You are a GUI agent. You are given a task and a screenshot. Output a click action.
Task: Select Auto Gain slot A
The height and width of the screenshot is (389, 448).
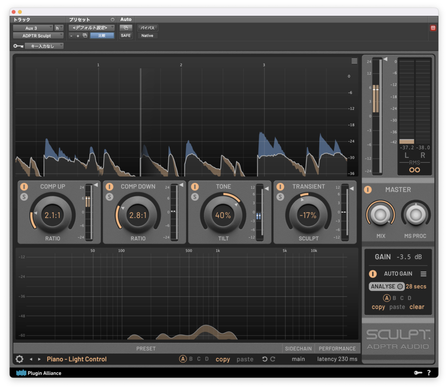(x=387, y=298)
